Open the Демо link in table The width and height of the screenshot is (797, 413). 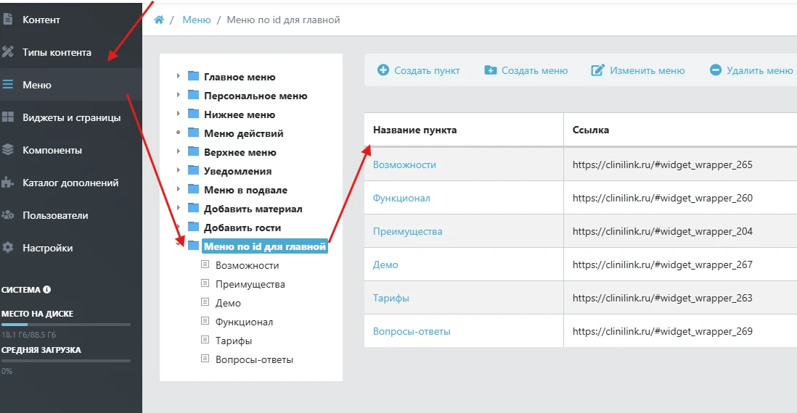pos(385,264)
